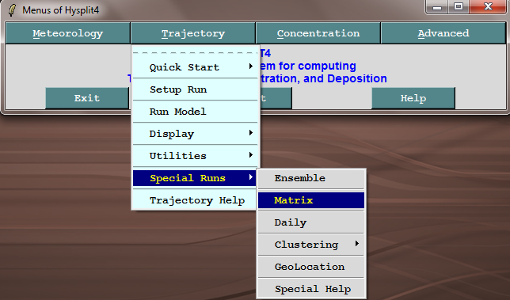Expand the Utilities submenu
This screenshot has width=510, height=300.
click(195, 156)
